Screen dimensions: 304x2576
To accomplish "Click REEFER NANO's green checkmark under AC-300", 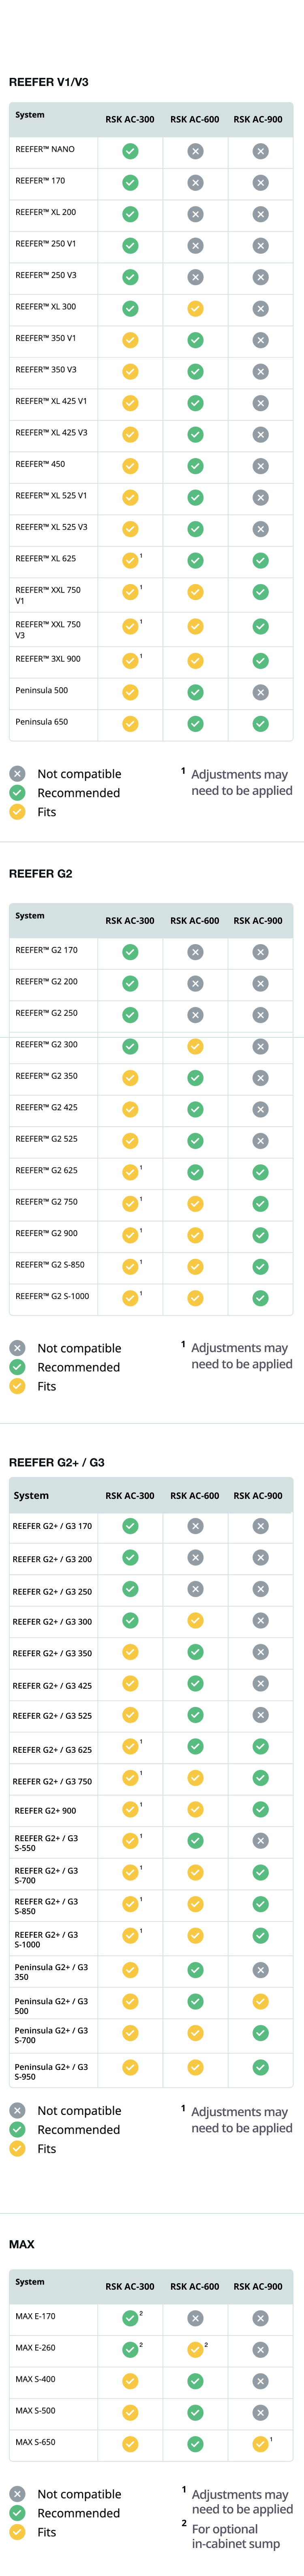I will 130,151.
